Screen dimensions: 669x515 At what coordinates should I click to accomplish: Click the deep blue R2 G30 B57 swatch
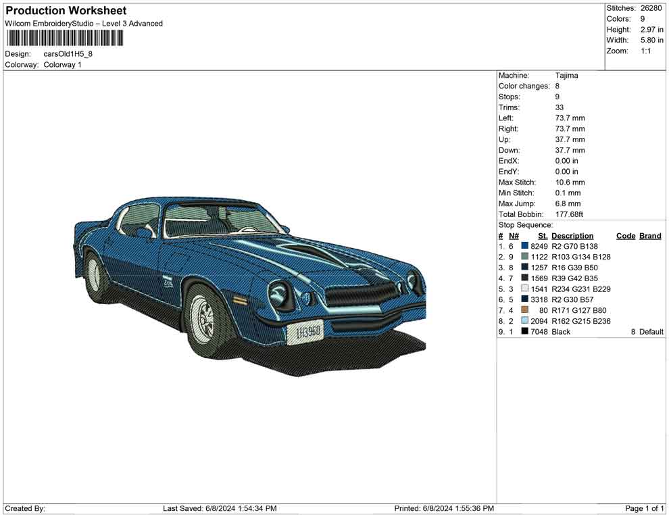tap(524, 299)
